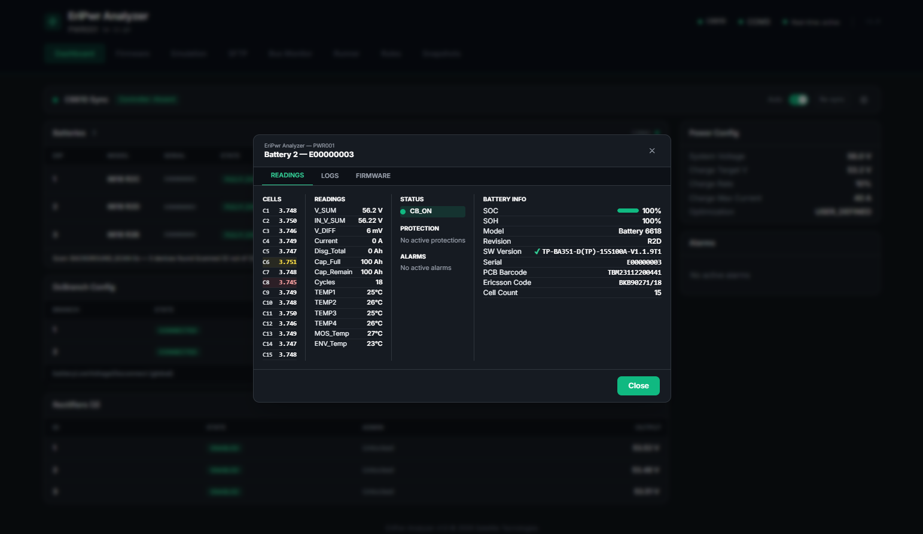Click the green SW Version checkmark icon
This screenshot has width=923, height=534.
tap(537, 251)
